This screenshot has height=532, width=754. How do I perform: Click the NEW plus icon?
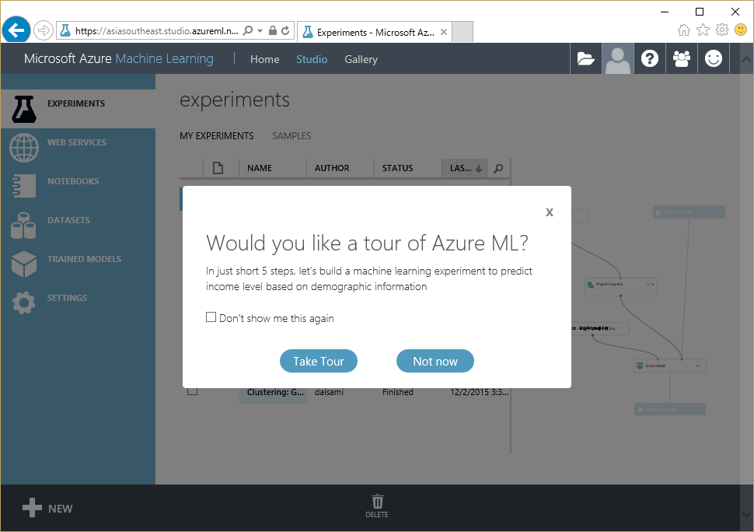(x=32, y=507)
